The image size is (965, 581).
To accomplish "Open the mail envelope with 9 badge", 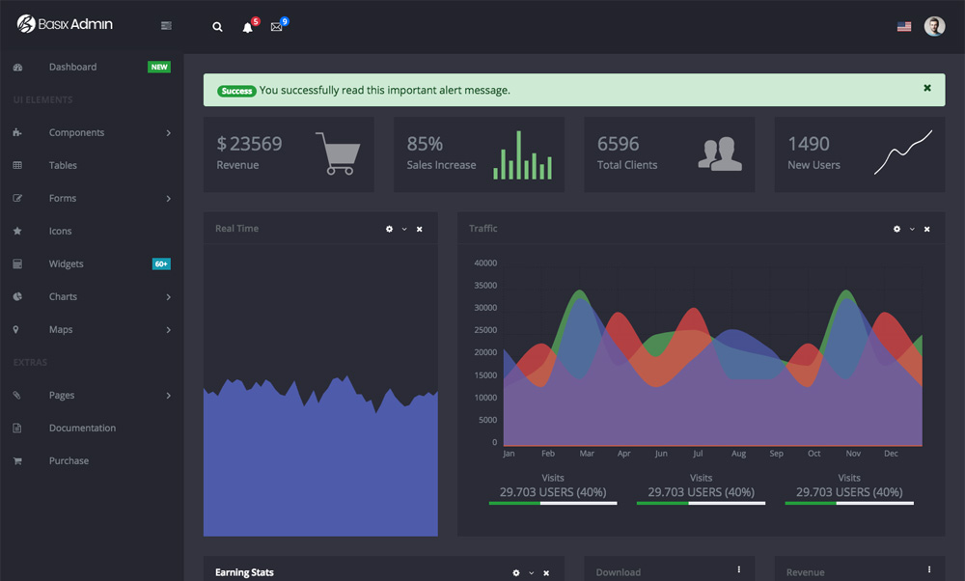I will pyautogui.click(x=278, y=25).
